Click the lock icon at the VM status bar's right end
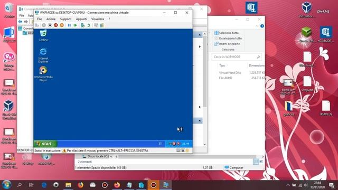Screen dimensions: 338x190 pyautogui.click(x=187, y=150)
